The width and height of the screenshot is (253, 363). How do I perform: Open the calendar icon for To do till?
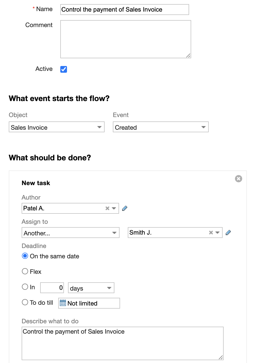[63, 303]
